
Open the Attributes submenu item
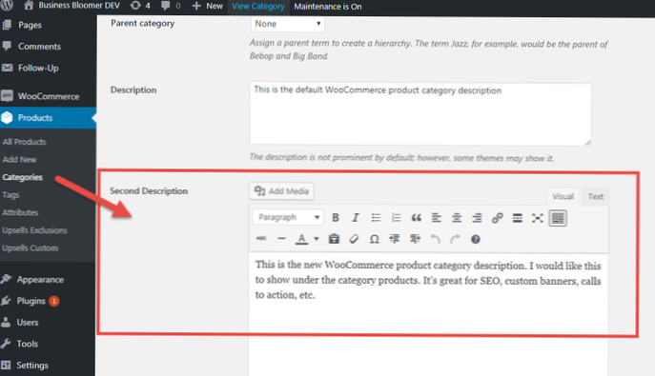point(20,212)
